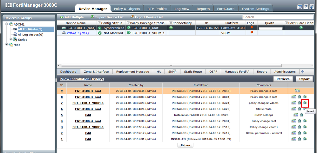Select All Log Arrays(0) in tree
The width and height of the screenshot is (317, 162).
[x=30, y=34]
